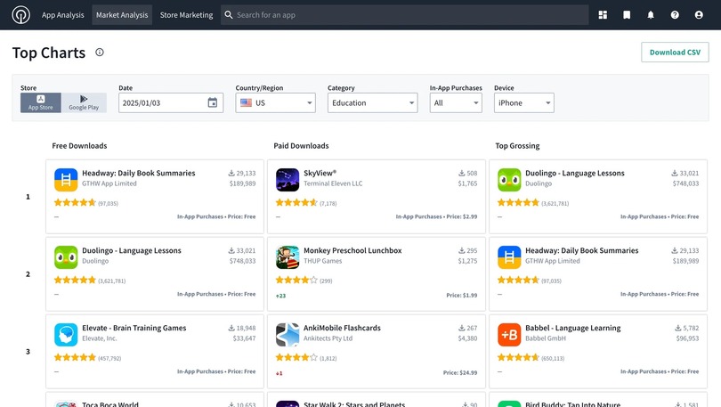The width and height of the screenshot is (721, 407).
Task: Open Headway app icon in Top Grossing
Action: click(509, 257)
